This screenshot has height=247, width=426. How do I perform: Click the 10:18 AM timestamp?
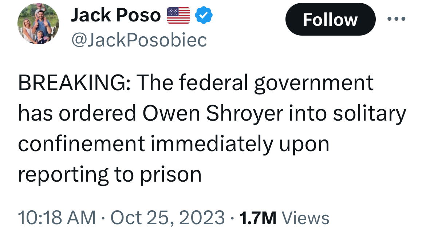click(x=56, y=218)
